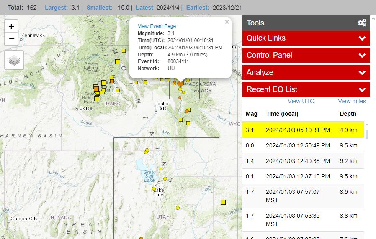Screen dimensions: 376x239
Task: Open View Event Page link
Action: [x=157, y=26]
